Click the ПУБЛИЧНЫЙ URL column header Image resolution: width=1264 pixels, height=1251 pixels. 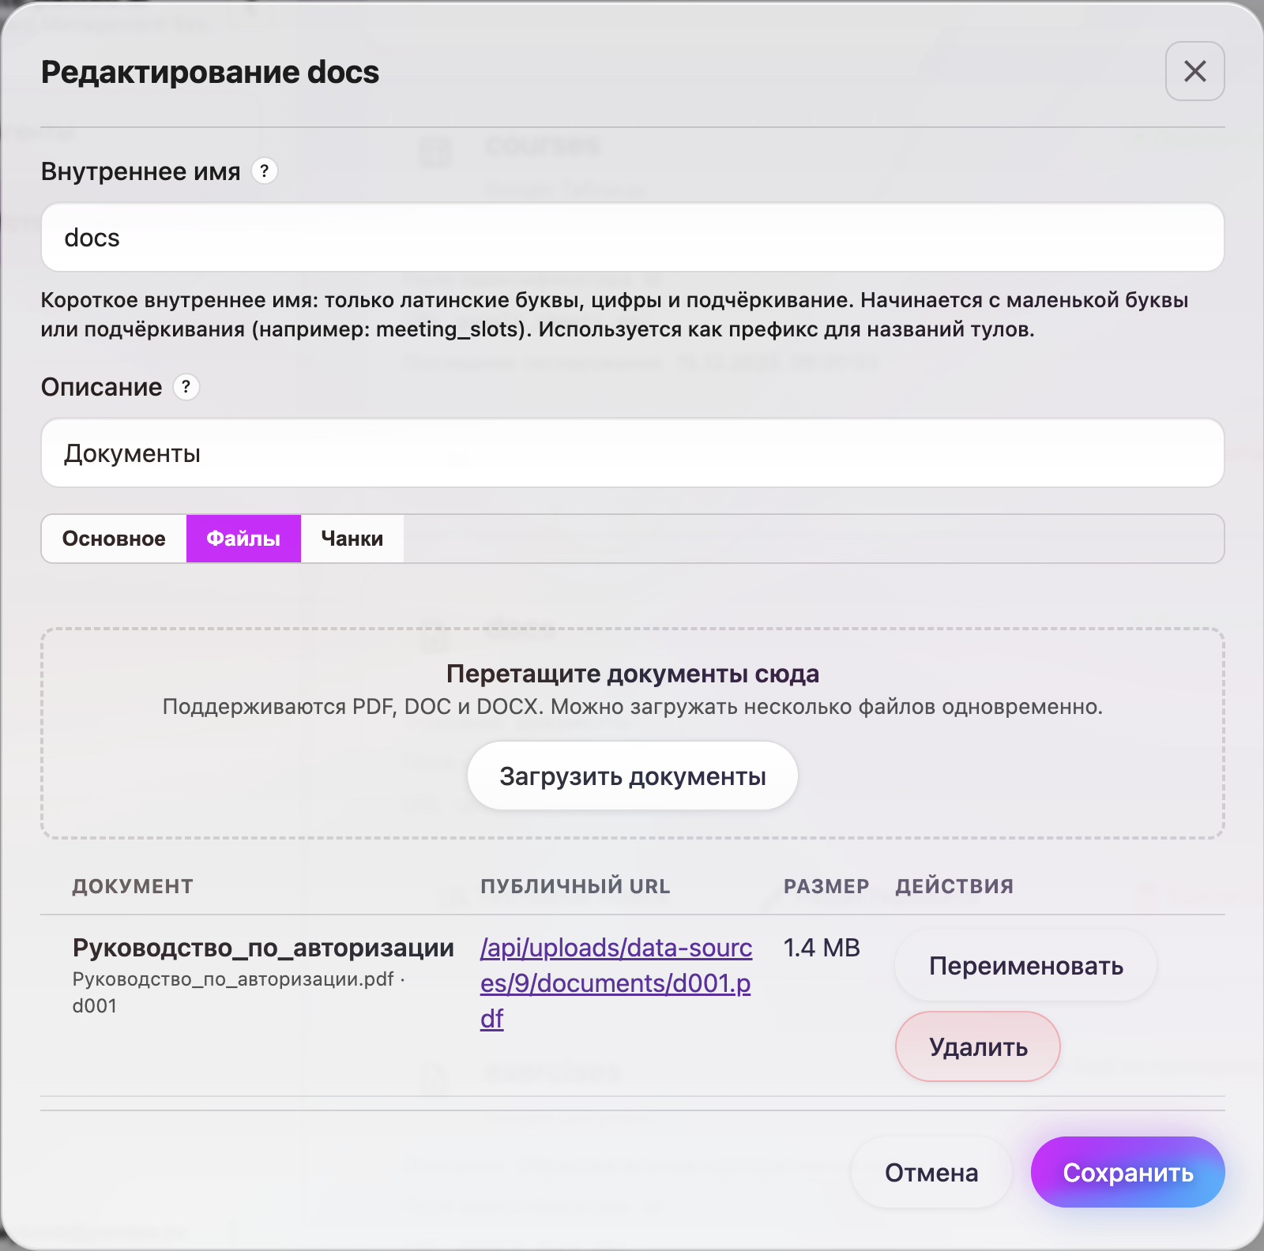(x=576, y=886)
